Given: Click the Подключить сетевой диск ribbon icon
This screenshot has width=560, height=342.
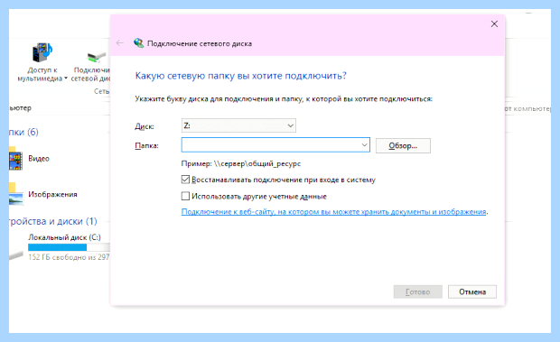Looking at the screenshot, I should pyautogui.click(x=97, y=57).
